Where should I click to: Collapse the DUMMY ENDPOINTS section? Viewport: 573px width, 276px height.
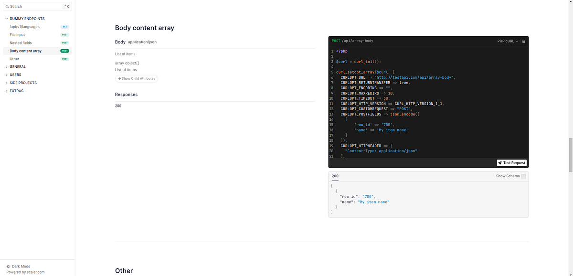pos(27,19)
